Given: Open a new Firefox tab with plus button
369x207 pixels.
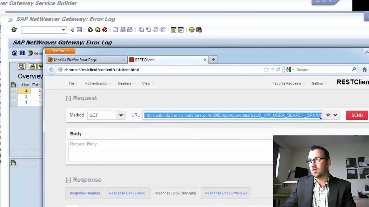Looking at the screenshot, I should 213,60.
